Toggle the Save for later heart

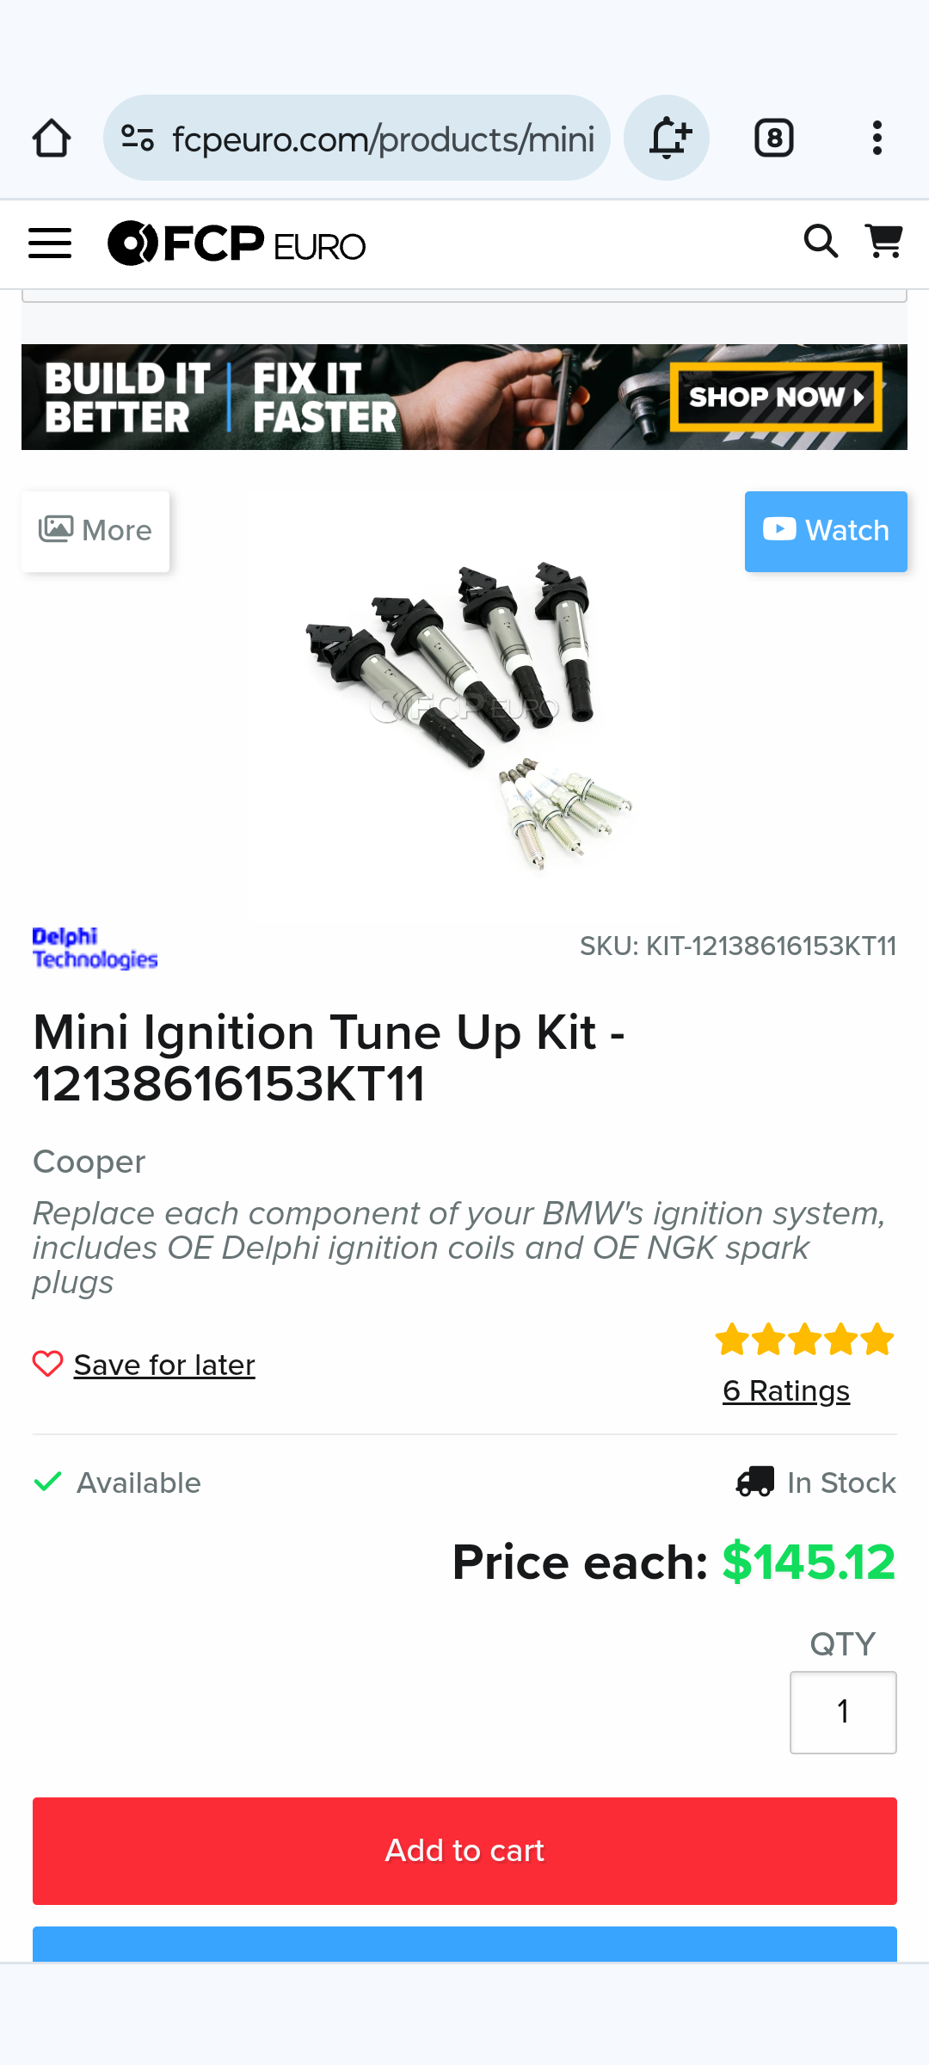point(48,1364)
